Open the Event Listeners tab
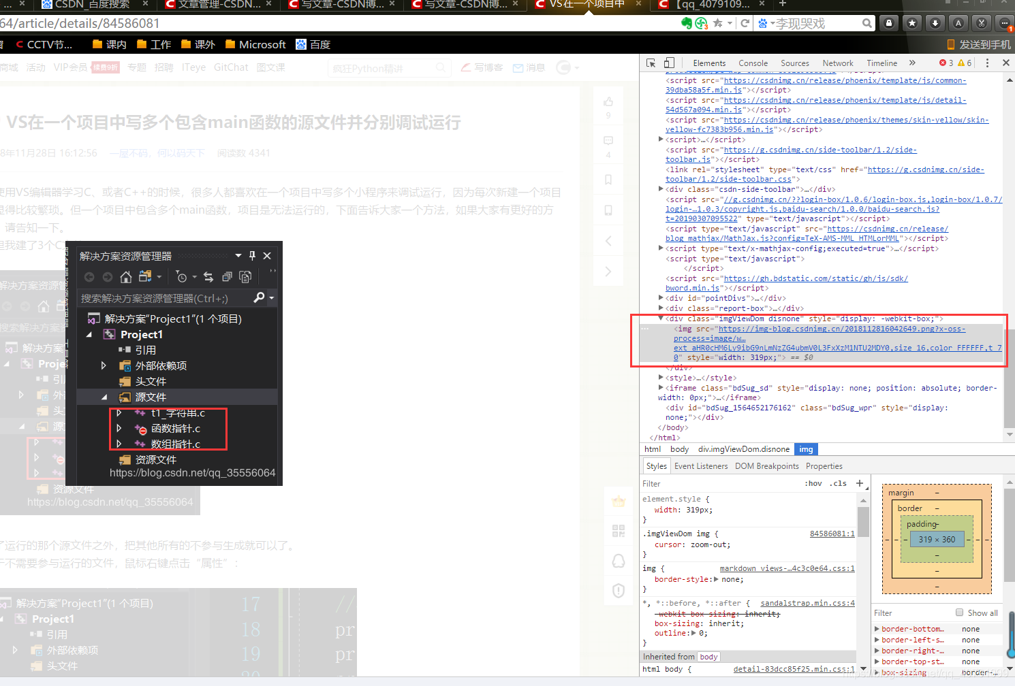This screenshot has width=1015, height=686. coord(701,466)
